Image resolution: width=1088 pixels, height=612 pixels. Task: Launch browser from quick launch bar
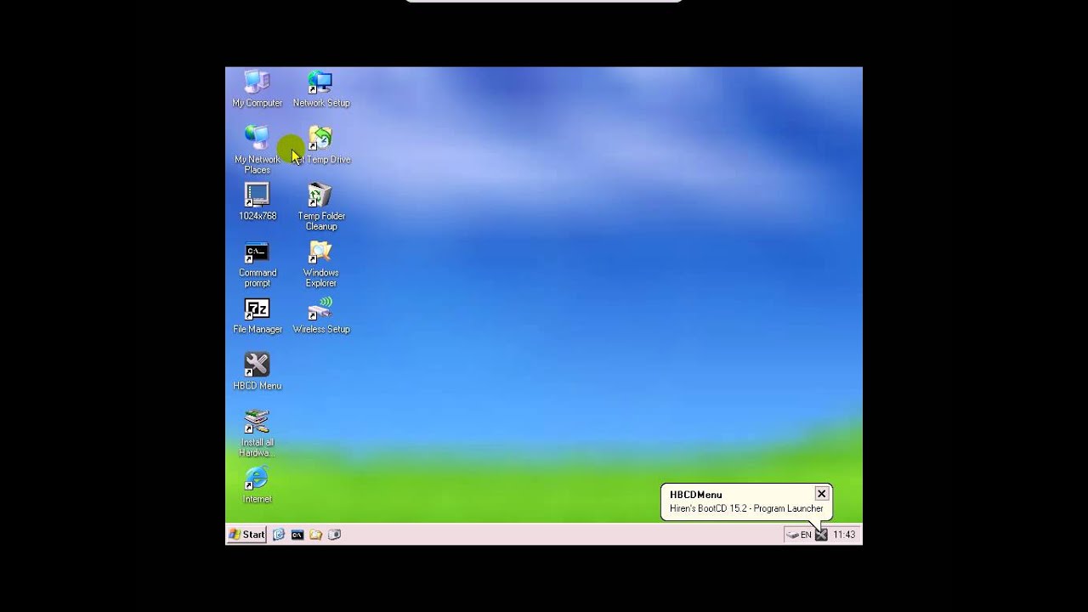(278, 535)
